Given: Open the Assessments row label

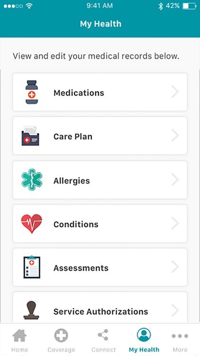Looking at the screenshot, I should [x=81, y=268].
